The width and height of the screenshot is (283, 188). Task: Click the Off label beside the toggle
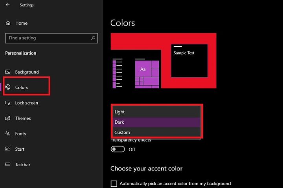132,150
